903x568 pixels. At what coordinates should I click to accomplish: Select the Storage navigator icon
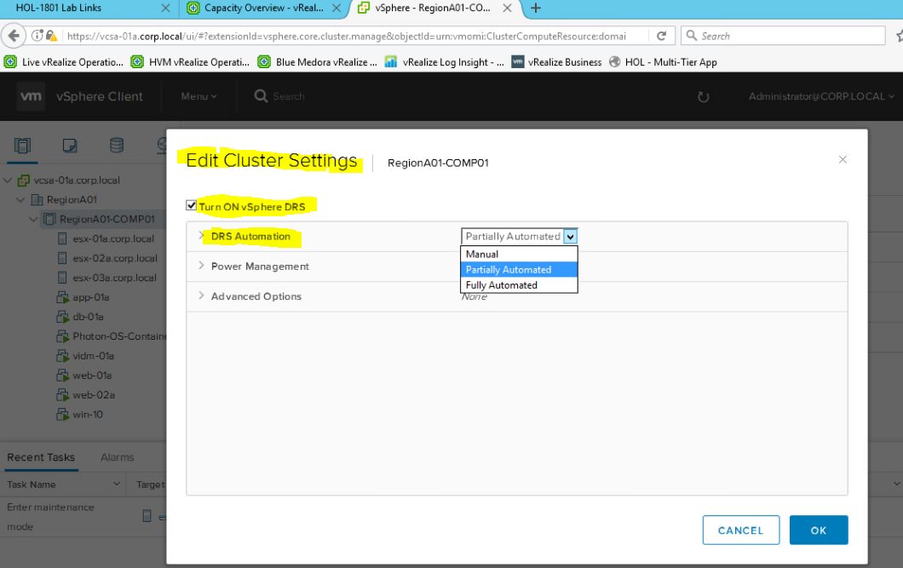click(x=117, y=146)
